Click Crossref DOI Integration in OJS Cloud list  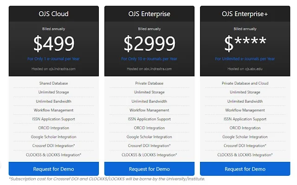coord(54,146)
